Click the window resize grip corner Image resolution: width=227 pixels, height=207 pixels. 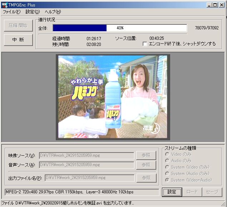pos(223,203)
